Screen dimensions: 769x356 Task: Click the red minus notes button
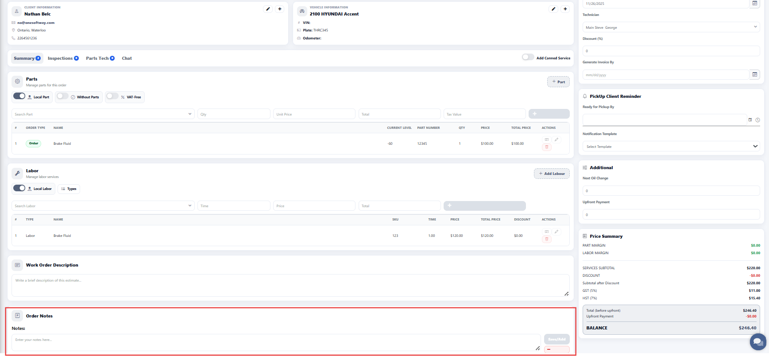[556, 349]
